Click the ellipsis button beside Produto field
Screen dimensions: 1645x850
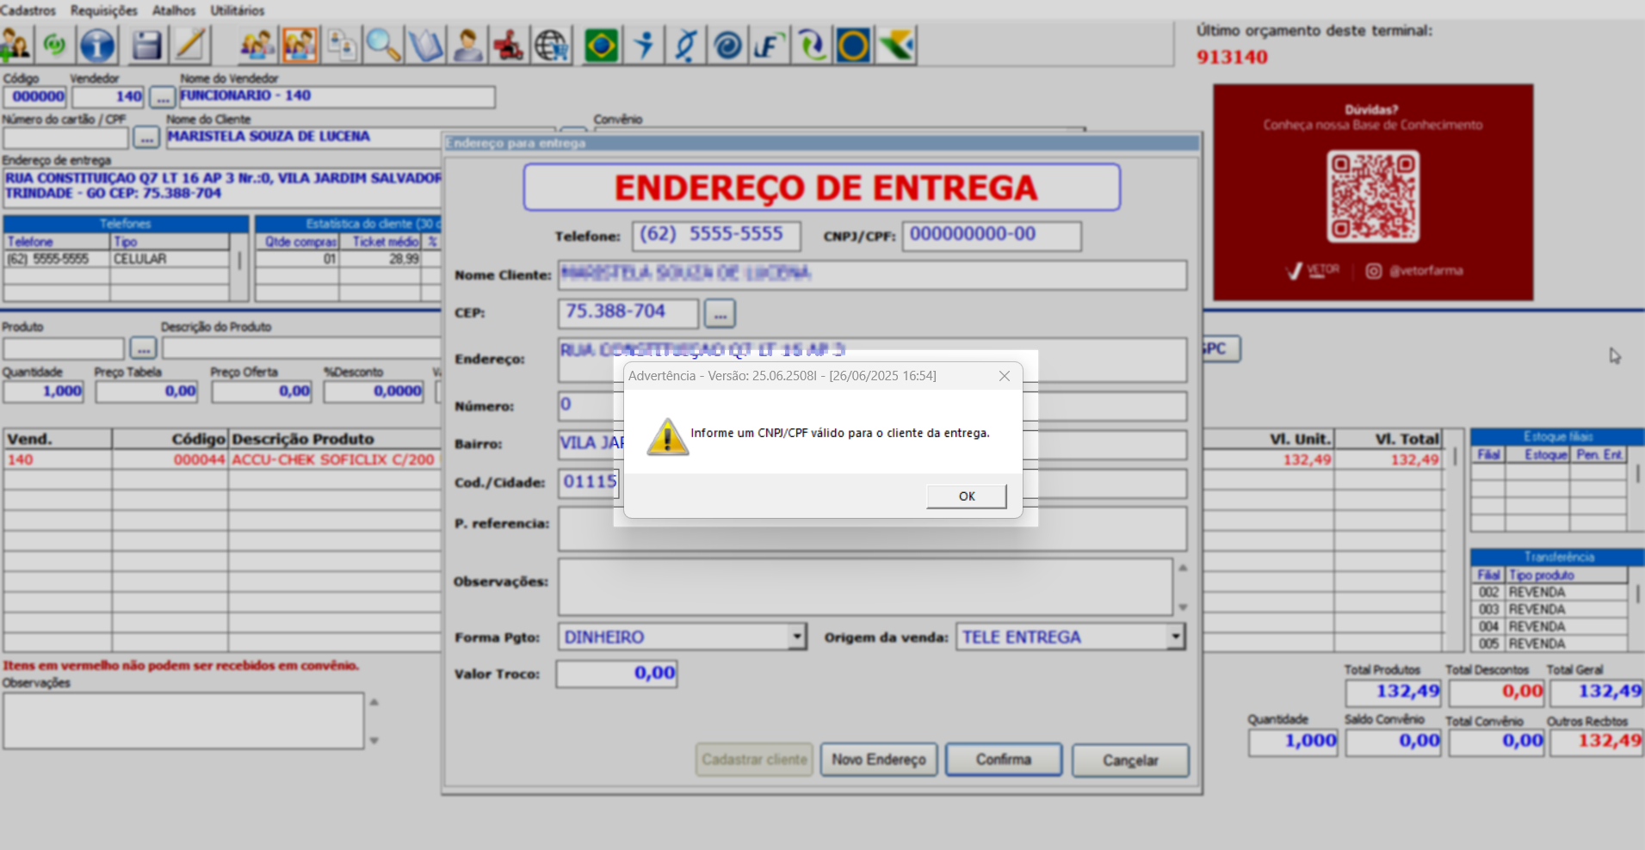tap(143, 348)
